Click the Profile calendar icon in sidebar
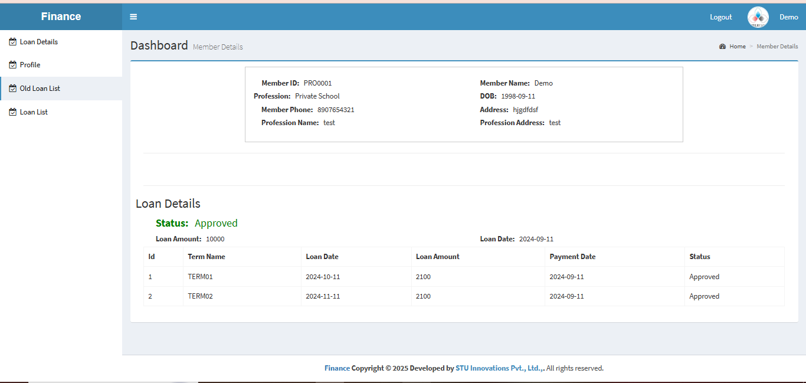The width and height of the screenshot is (806, 383). 13,65
